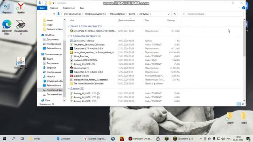Image resolution: width=253 pixels, height=142 pixels.
Task: Select the bdcamsetup (1) application
Action: point(81,68)
